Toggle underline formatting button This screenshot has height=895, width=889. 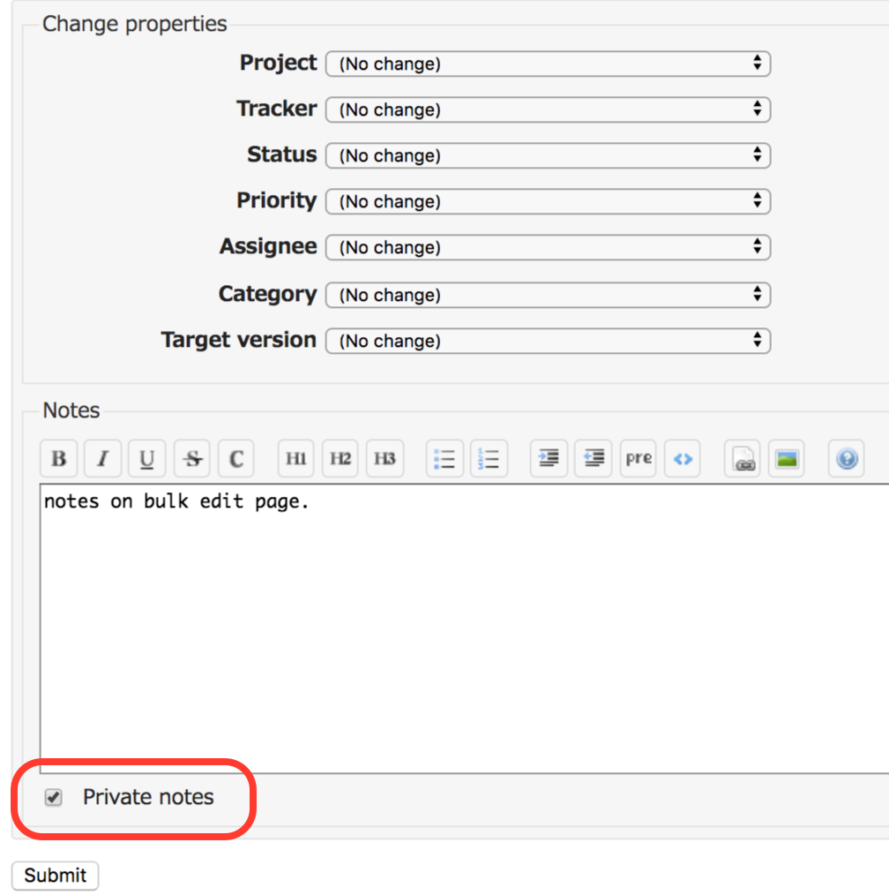[147, 458]
